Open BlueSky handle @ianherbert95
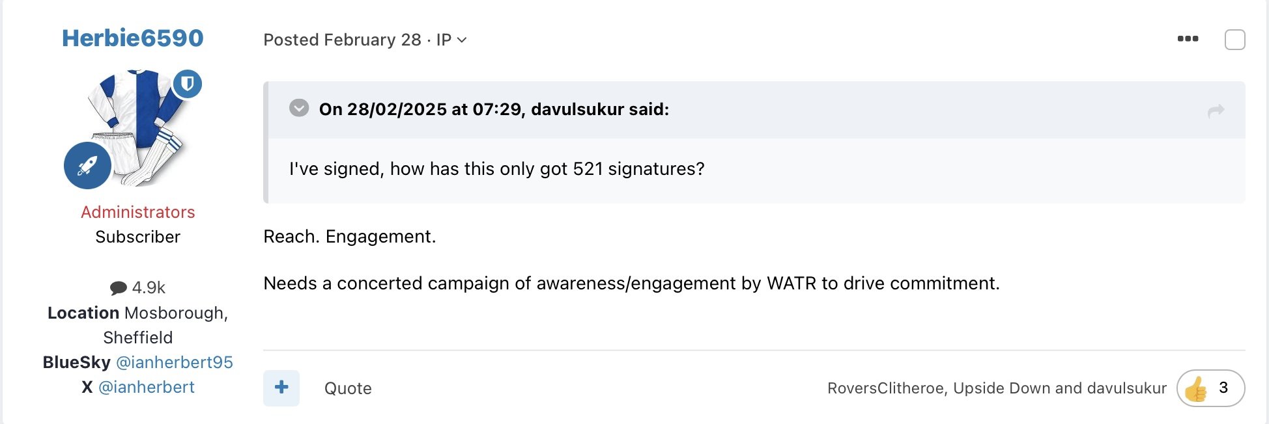The width and height of the screenshot is (1269, 424). click(174, 362)
